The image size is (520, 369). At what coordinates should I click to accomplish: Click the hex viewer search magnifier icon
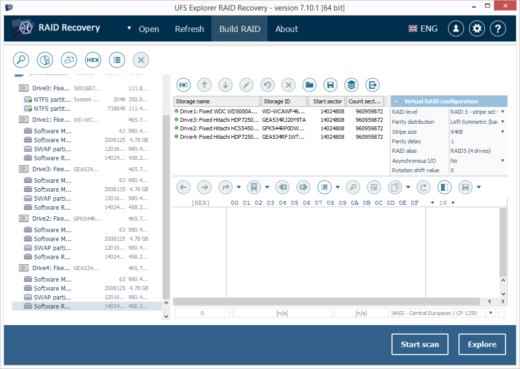tap(353, 187)
